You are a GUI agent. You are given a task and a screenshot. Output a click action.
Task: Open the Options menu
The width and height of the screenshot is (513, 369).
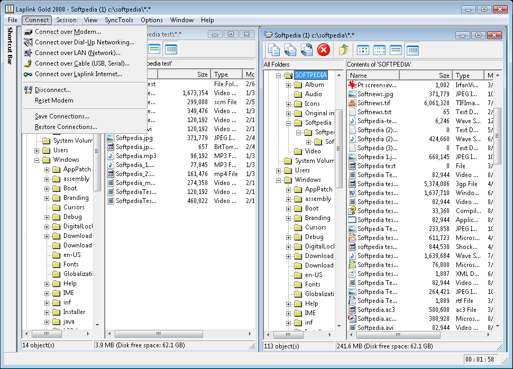(151, 20)
